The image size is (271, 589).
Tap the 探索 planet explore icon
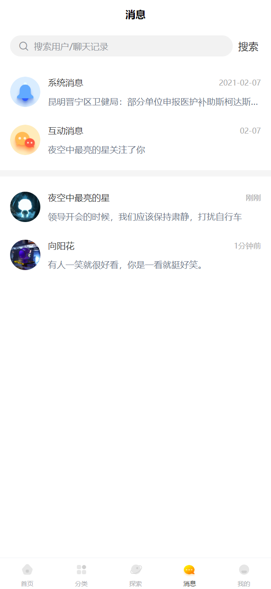pyautogui.click(x=136, y=570)
